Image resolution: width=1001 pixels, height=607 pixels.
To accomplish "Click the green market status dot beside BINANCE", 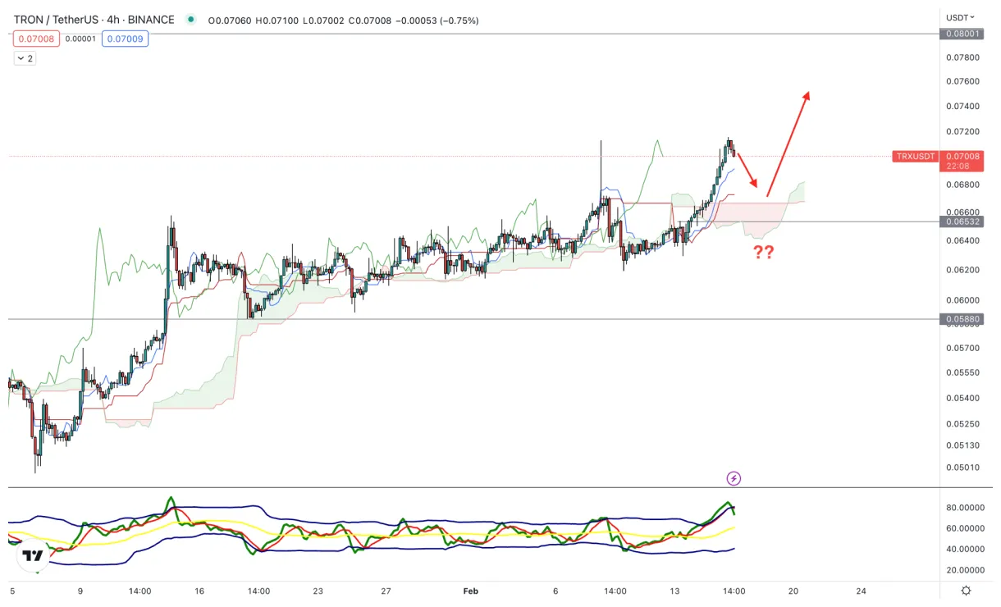I will 189,19.
